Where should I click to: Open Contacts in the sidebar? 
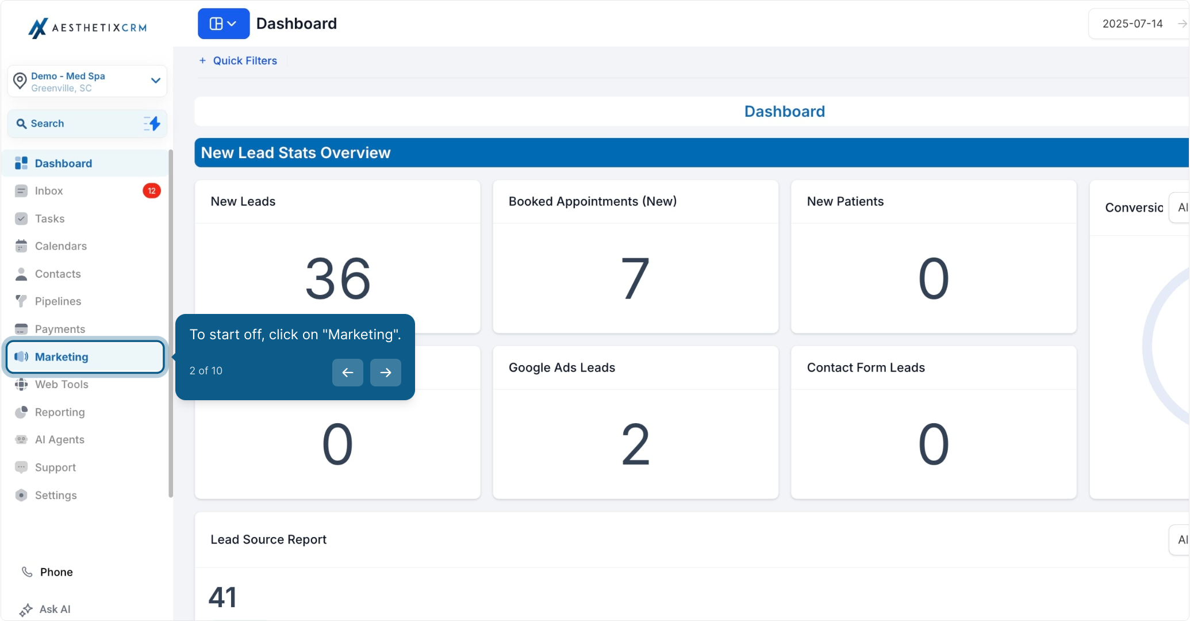tap(85, 274)
